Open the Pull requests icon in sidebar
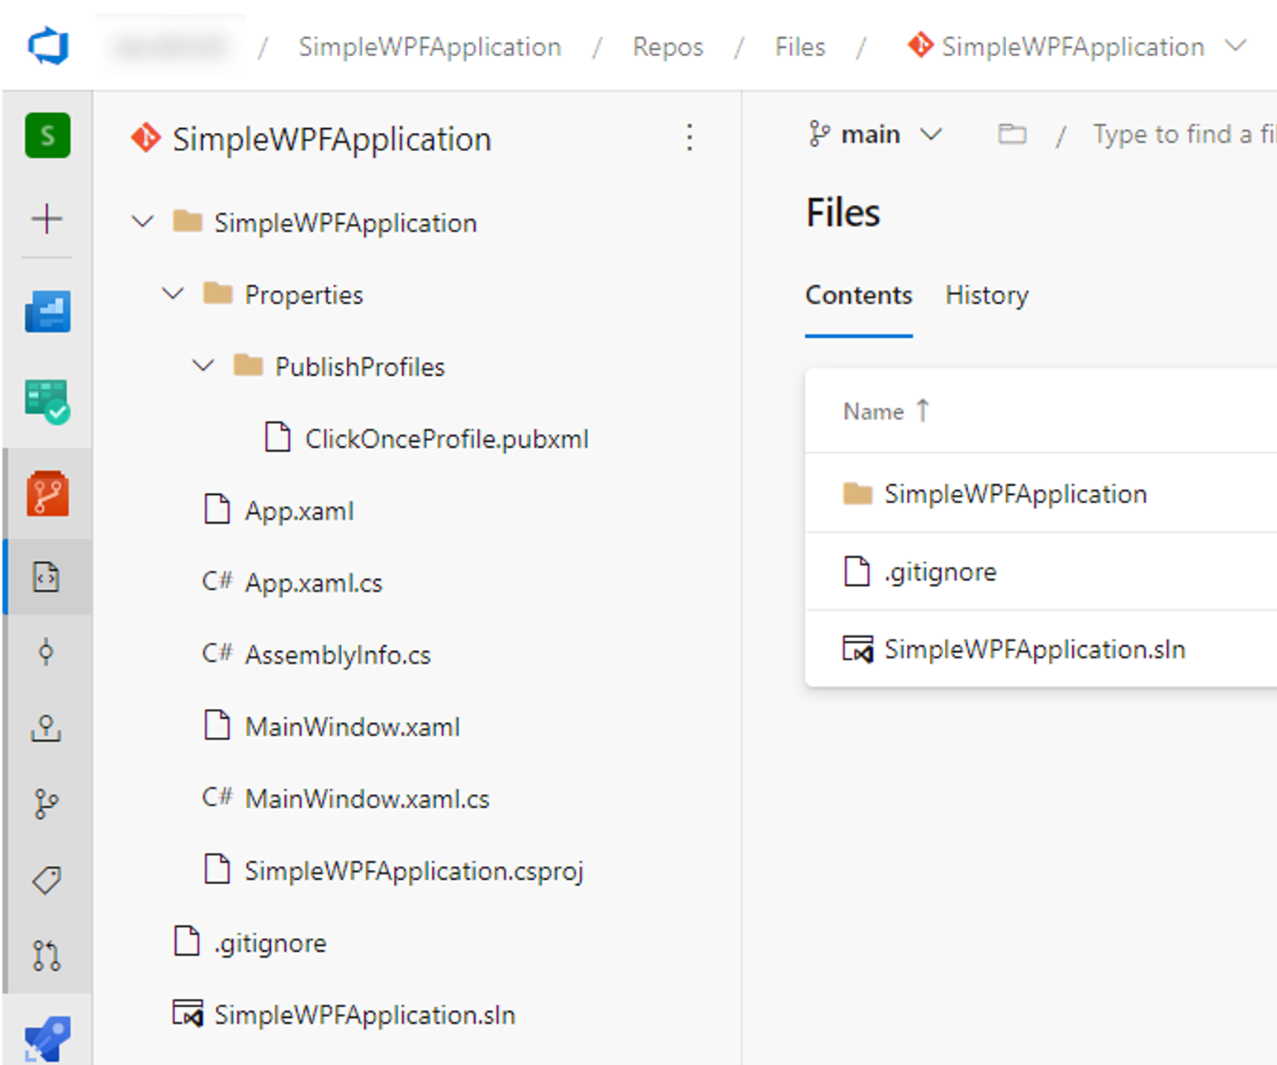Screen dimensions: 1277x1065 [x=46, y=955]
